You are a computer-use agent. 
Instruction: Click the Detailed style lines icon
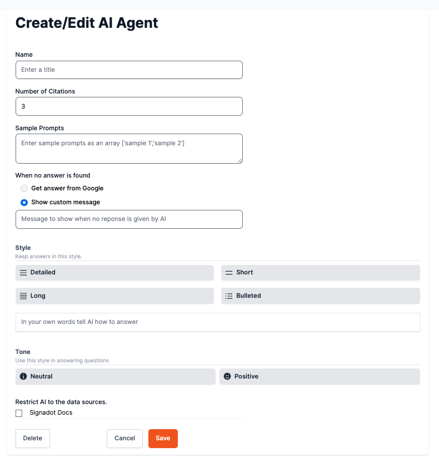(23, 273)
